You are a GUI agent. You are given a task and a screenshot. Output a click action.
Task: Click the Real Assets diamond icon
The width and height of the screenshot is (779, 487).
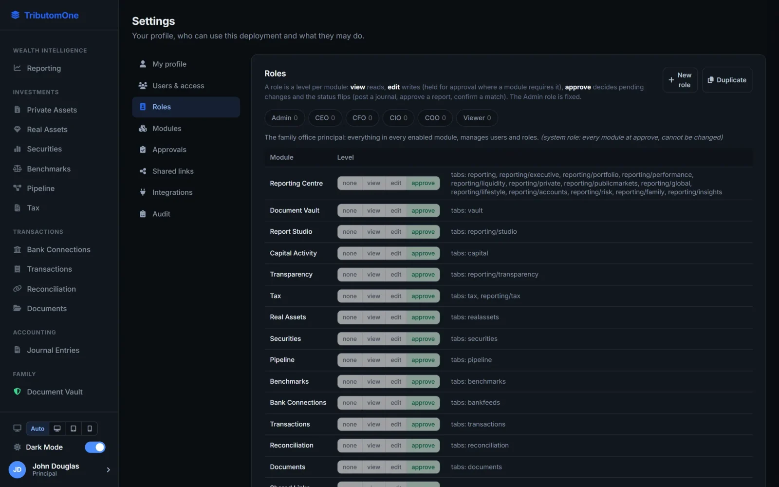(17, 130)
